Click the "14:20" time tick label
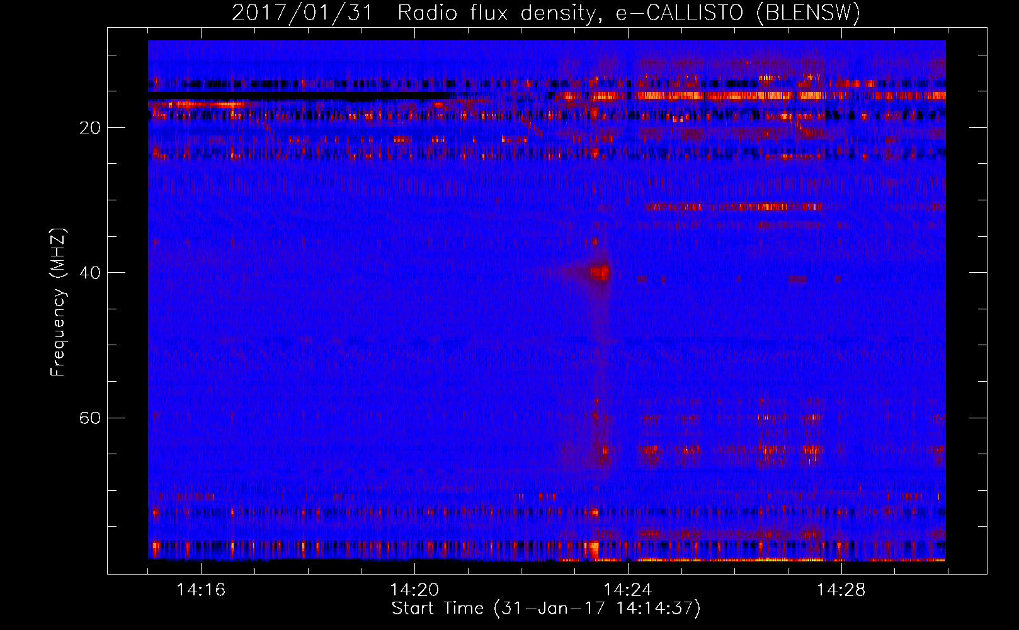The height and width of the screenshot is (630, 1019). point(414,590)
